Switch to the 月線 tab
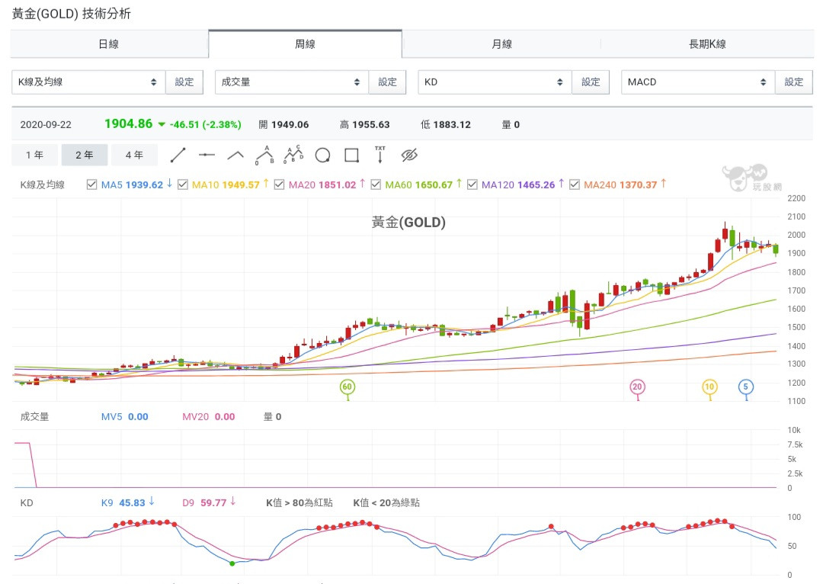The image size is (823, 584). click(501, 44)
